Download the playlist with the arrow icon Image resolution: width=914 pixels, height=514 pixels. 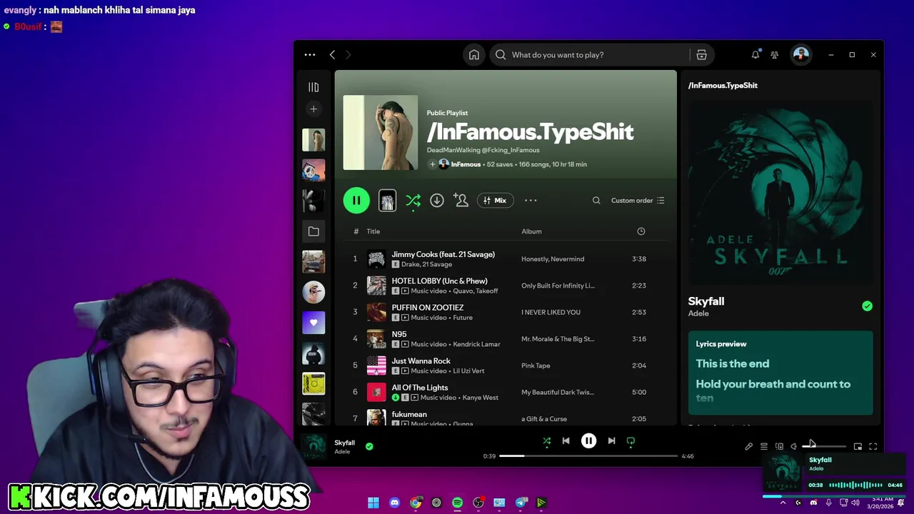437,201
